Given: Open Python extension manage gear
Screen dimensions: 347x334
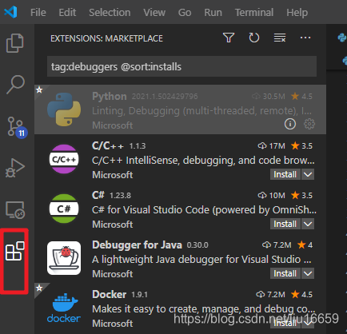Looking at the screenshot, I should [309, 124].
